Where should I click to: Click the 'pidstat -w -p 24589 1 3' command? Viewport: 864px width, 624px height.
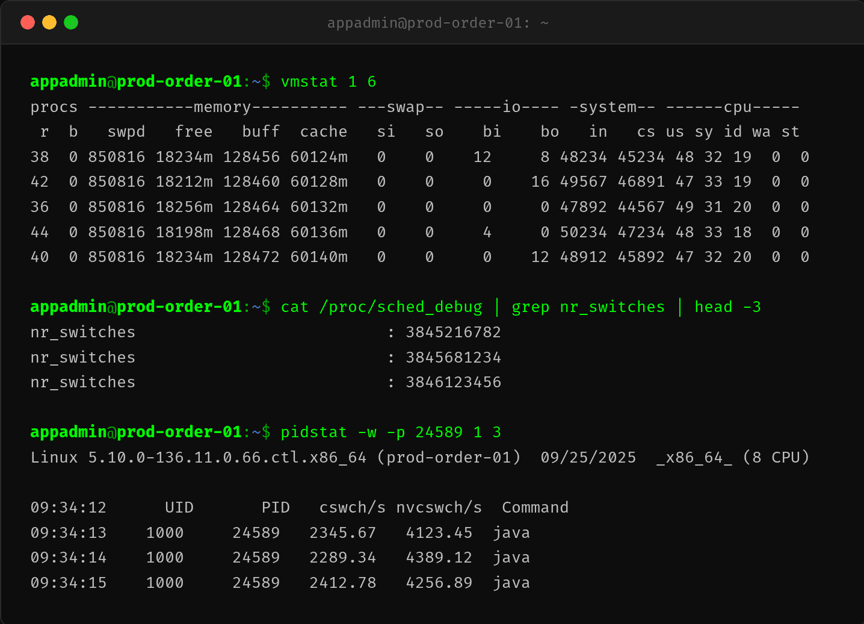tap(391, 432)
